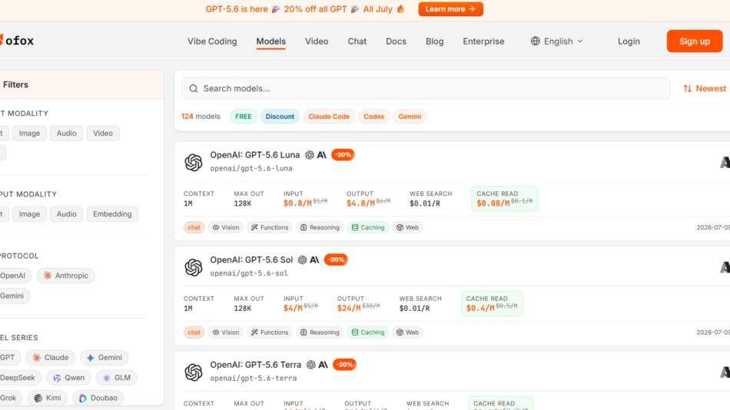Open the English language dropdown
The width and height of the screenshot is (730, 410).
click(557, 41)
